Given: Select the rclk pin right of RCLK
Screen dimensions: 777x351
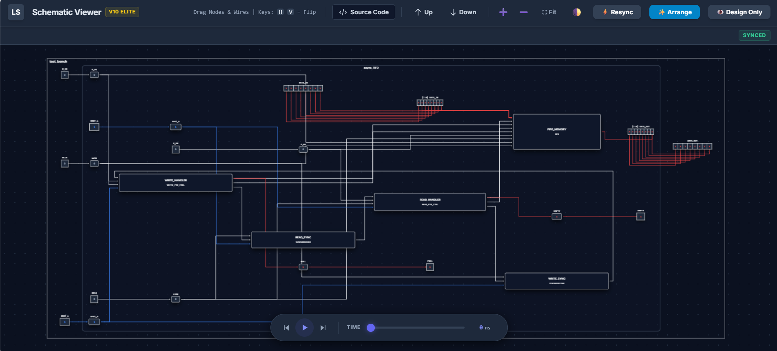Looking at the screenshot, I should (x=175, y=299).
